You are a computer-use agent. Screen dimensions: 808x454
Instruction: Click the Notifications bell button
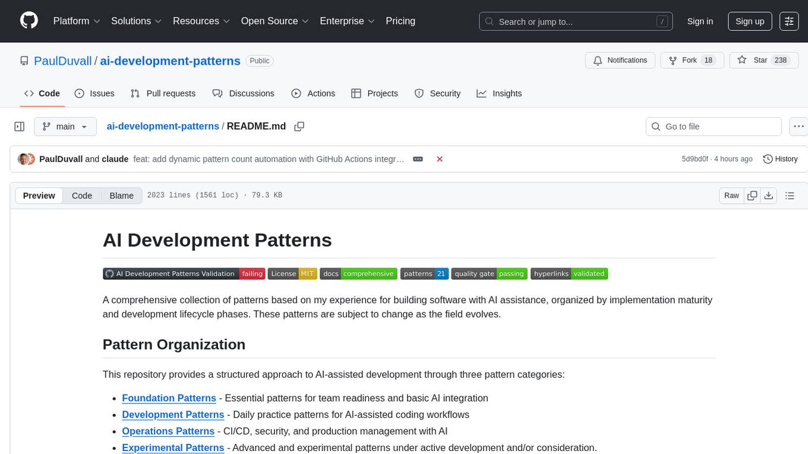[x=620, y=61]
